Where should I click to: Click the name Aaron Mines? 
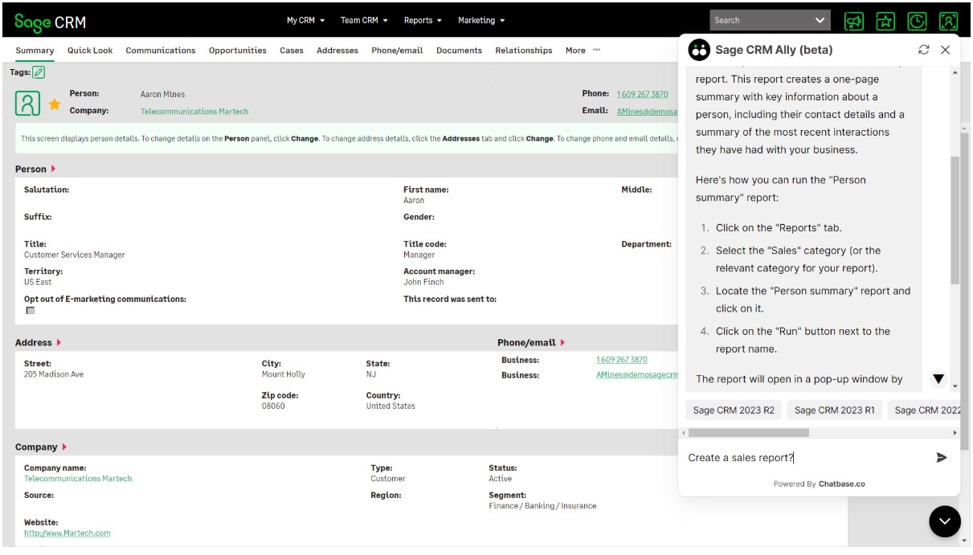pos(162,95)
